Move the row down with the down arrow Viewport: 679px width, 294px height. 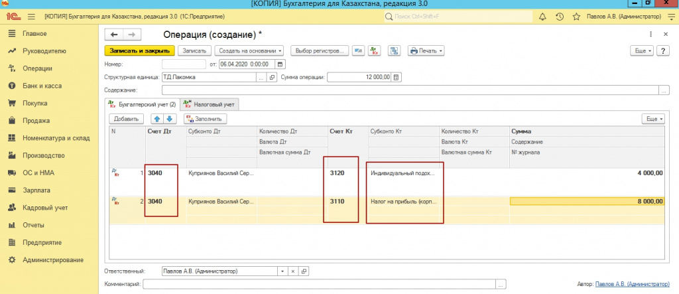169,119
